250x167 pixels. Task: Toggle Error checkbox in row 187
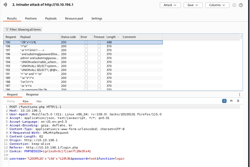tap(86, 86)
